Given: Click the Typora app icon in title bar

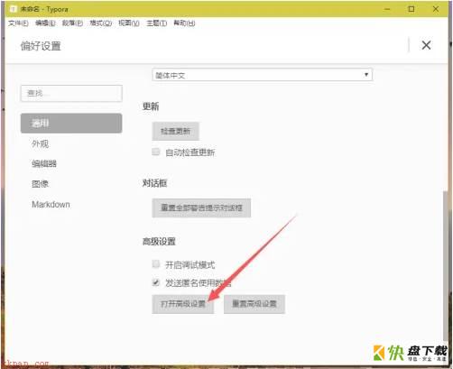Looking at the screenshot, I should coord(13,9).
